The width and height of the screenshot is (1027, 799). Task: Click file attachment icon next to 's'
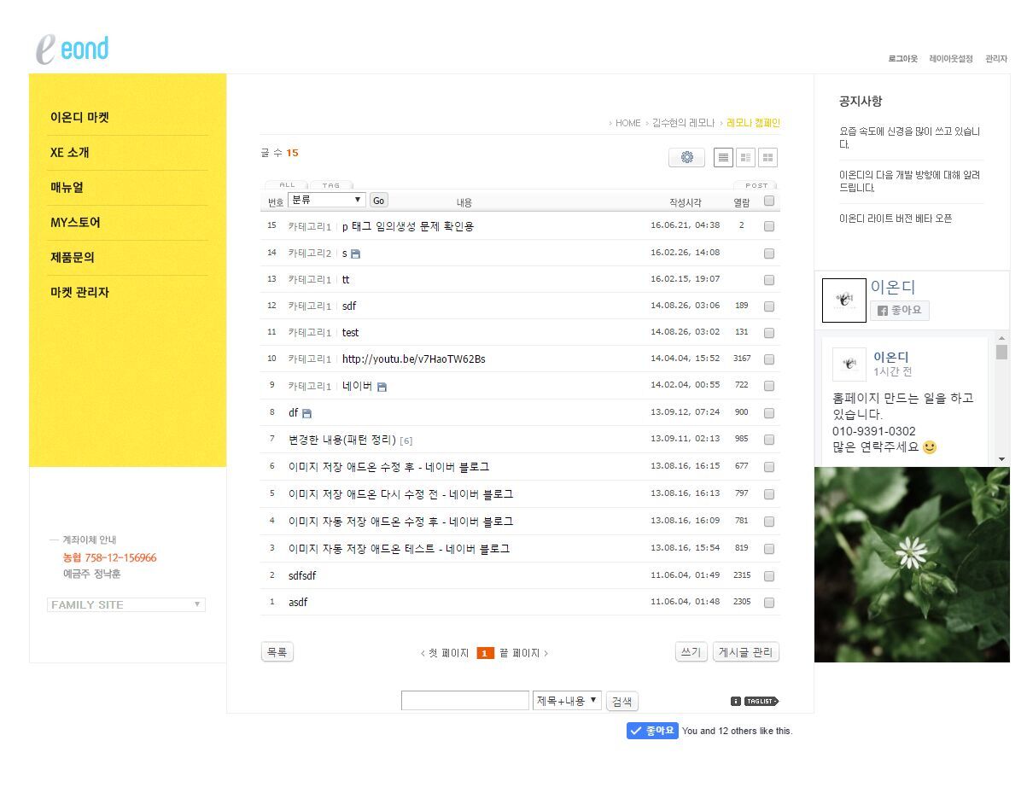(356, 254)
